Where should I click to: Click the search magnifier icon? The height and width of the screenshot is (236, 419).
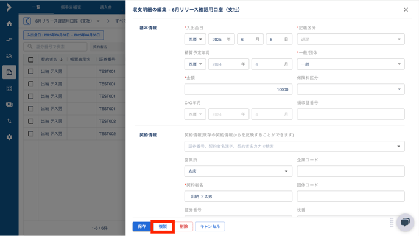coord(30,46)
